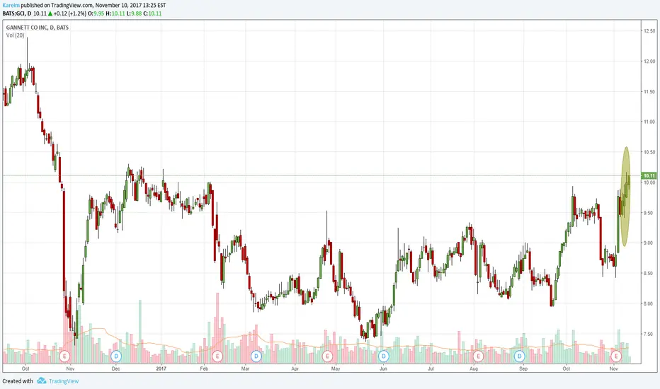The height and width of the screenshot is (389, 660).
Task: Click the green 10.11 current price tag
Action: (649, 176)
